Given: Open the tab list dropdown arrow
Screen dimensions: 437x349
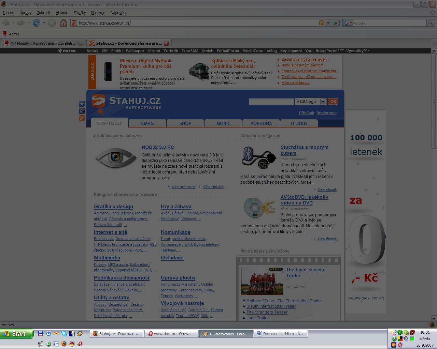Looking at the screenshot, I should pos(434,43).
